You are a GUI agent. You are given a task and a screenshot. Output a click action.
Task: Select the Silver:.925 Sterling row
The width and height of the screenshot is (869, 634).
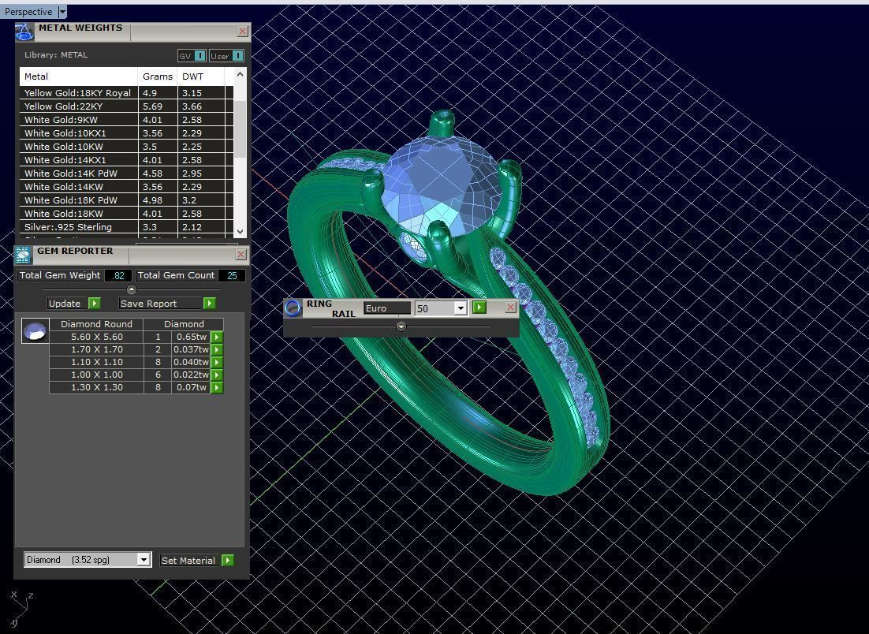126,227
